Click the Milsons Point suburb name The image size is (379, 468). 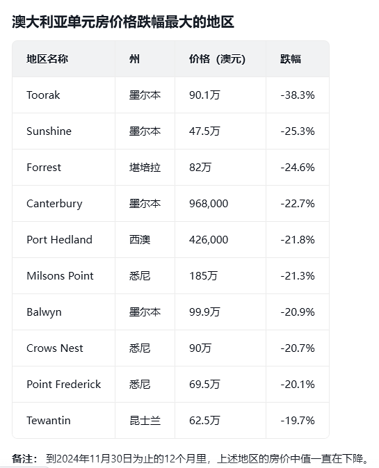point(60,276)
